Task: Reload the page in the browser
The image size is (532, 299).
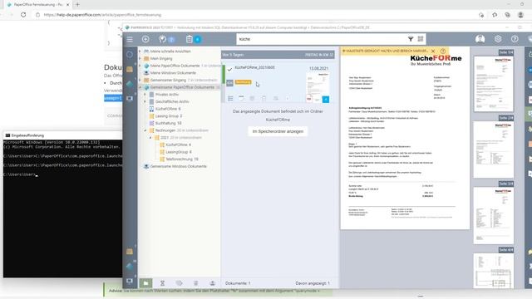Action: pyautogui.click(x=23, y=15)
